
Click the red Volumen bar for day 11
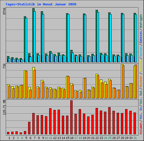[50, 121]
